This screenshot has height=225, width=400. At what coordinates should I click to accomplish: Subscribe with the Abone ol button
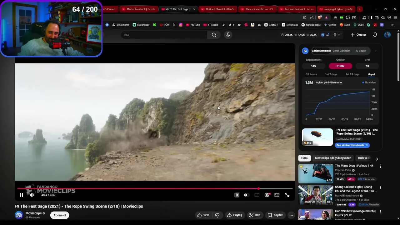60,215
